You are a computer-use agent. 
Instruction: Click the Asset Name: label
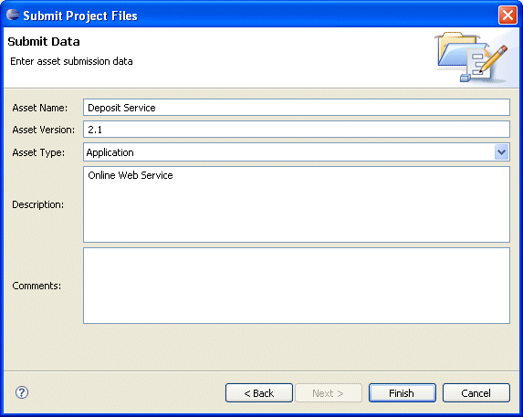[x=39, y=108]
